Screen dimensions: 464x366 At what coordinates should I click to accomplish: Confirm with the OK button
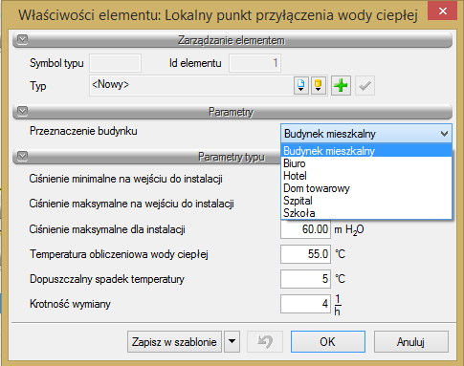coord(328,342)
